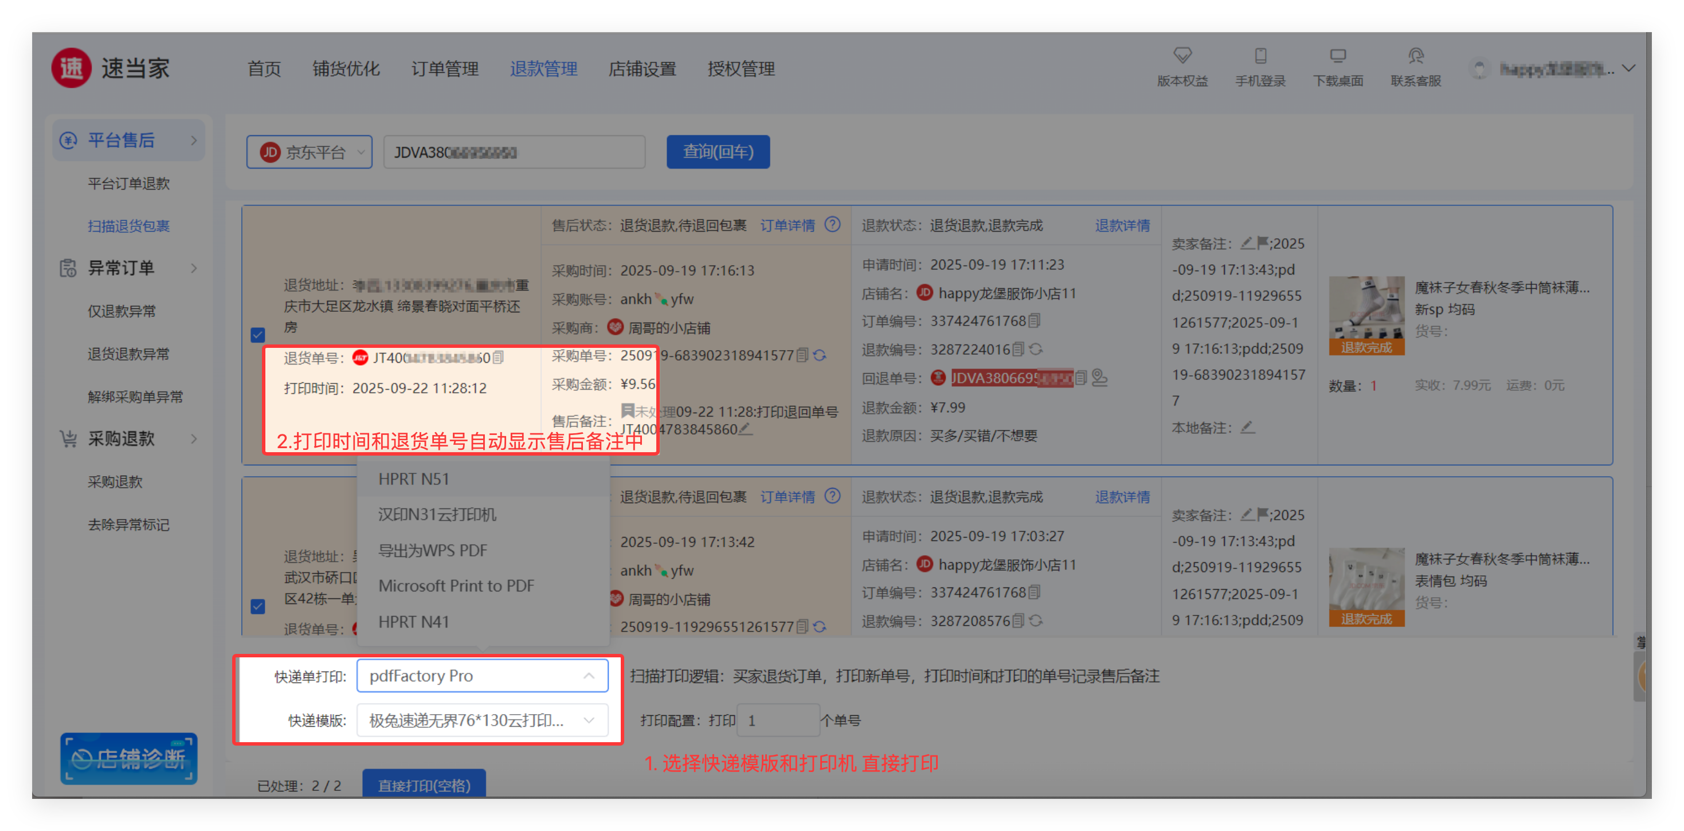This screenshot has height=831, width=1684.
Task: Uncheck the second return order checkbox
Action: [x=257, y=606]
